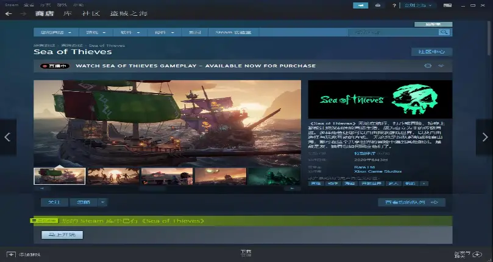Open the Steam Labs tab
Screen dimensions: 493x262
click(x=233, y=32)
